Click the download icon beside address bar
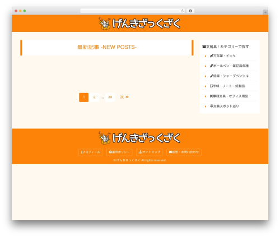Image resolution: width=280 pixels, height=237 pixels. [190, 11]
